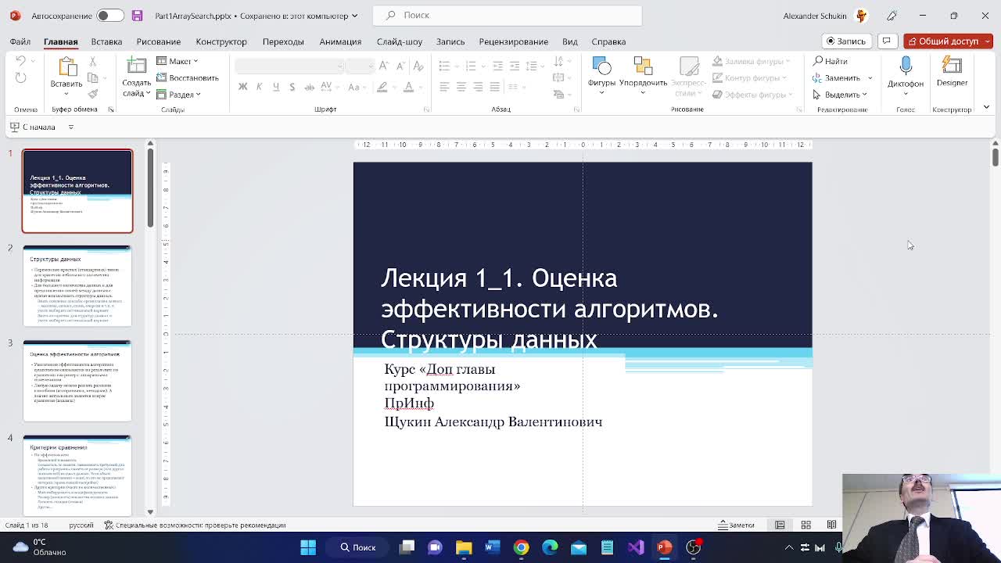Click the text highlight color button
The width and height of the screenshot is (1001, 563).
[x=382, y=87]
